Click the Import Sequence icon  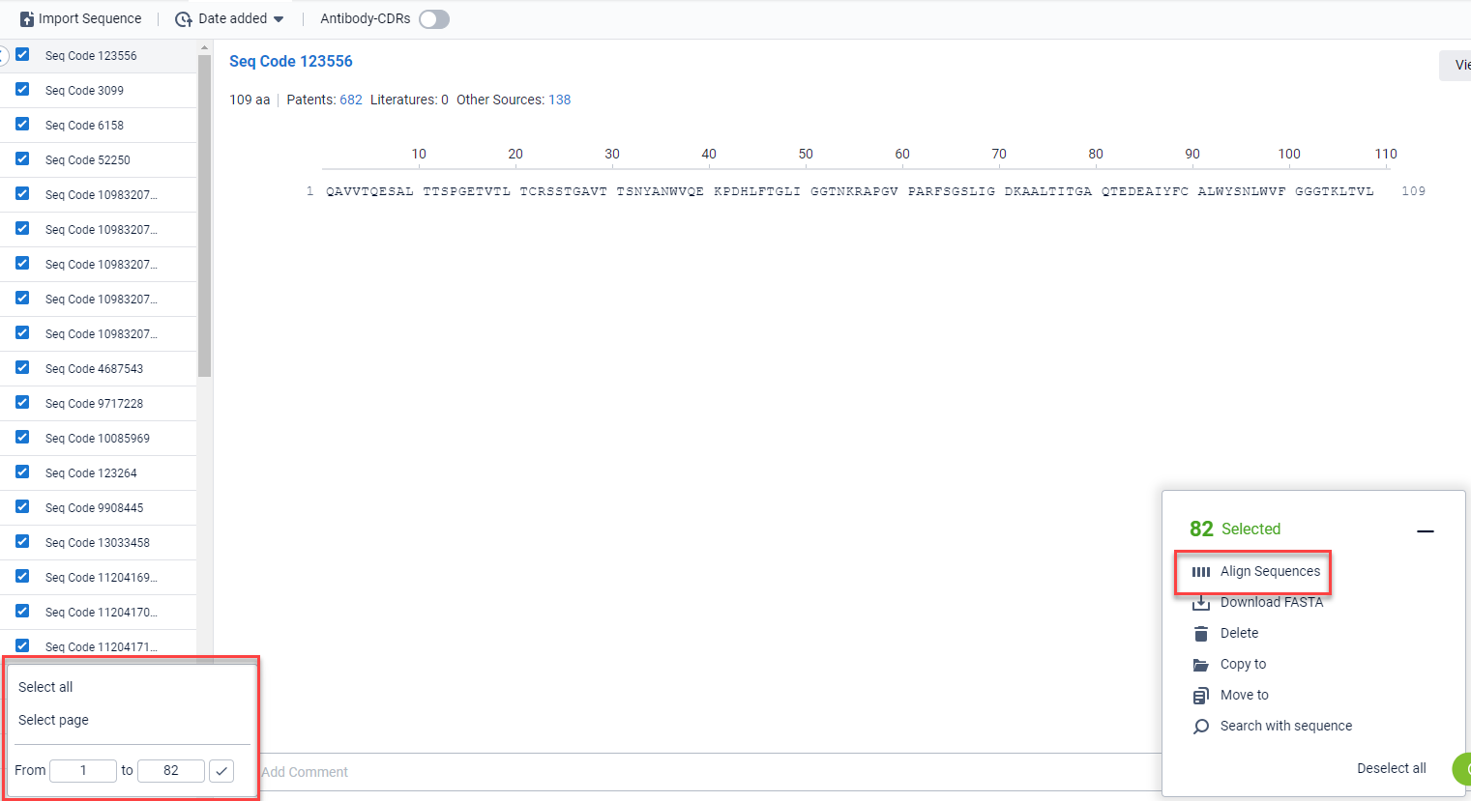click(x=27, y=19)
